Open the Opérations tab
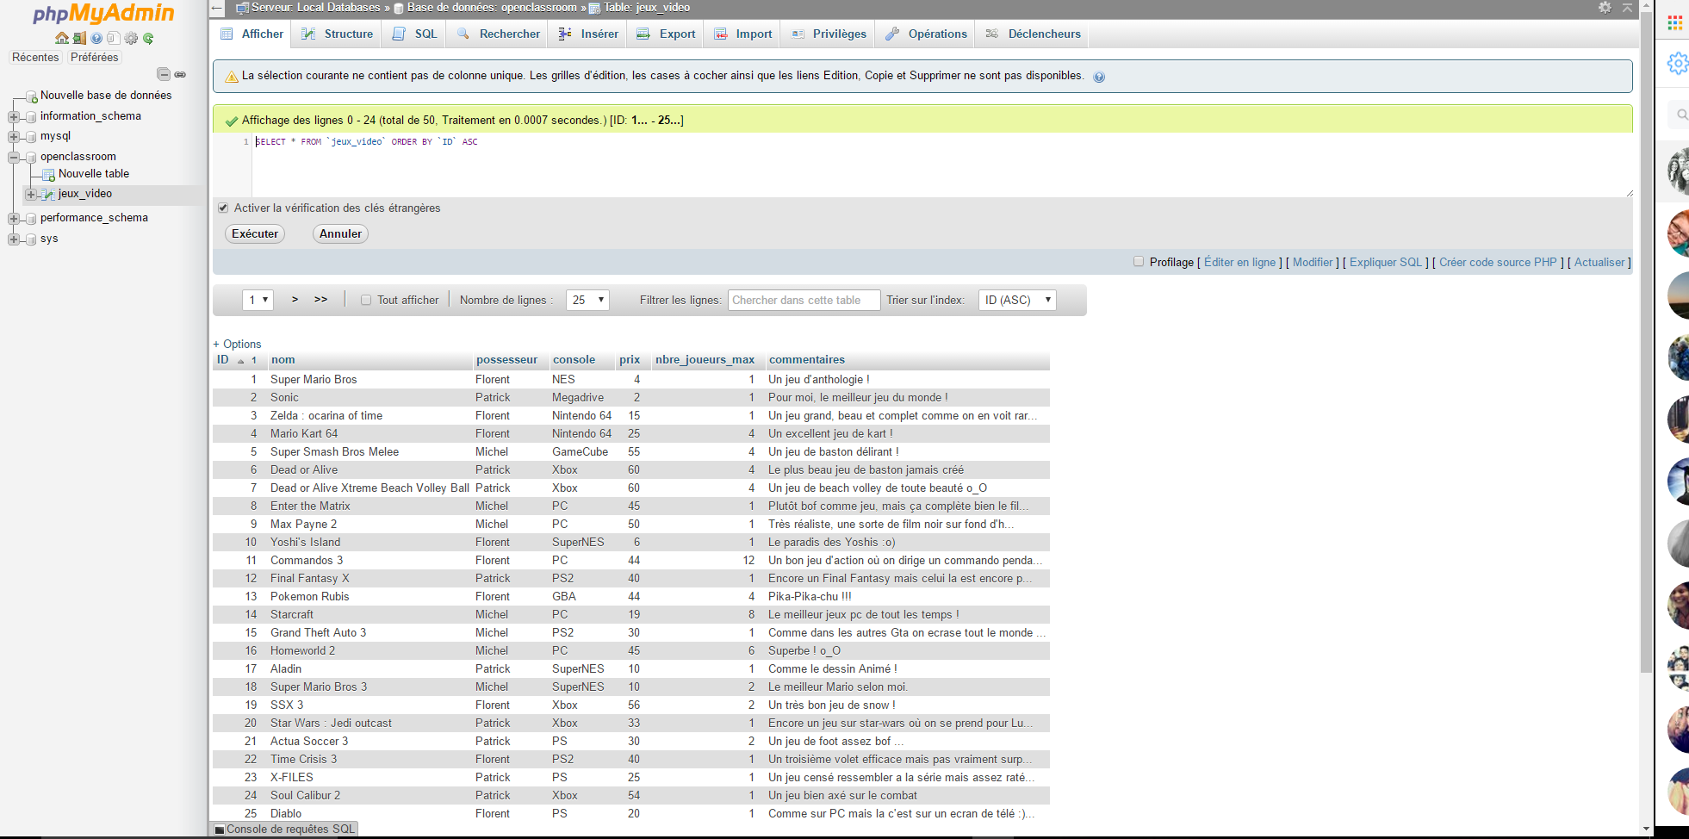The height and width of the screenshot is (839, 1689). (926, 34)
